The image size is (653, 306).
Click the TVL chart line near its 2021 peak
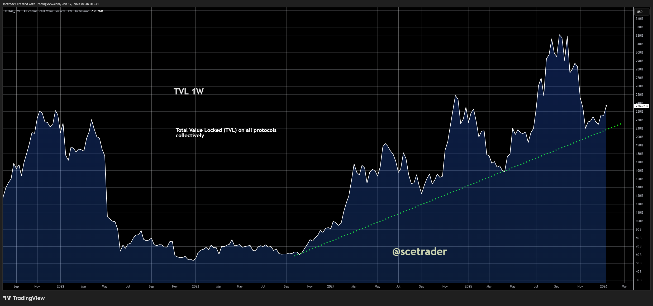40,112
